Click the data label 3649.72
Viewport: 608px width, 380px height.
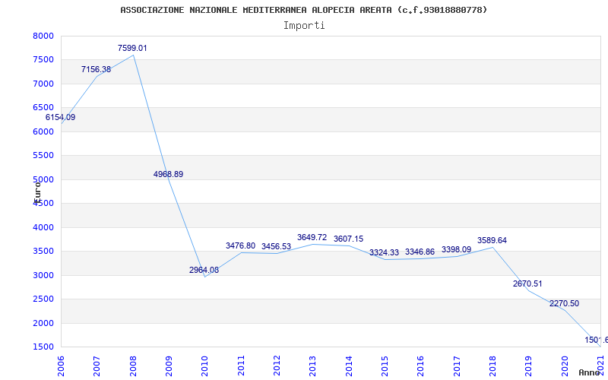point(312,237)
